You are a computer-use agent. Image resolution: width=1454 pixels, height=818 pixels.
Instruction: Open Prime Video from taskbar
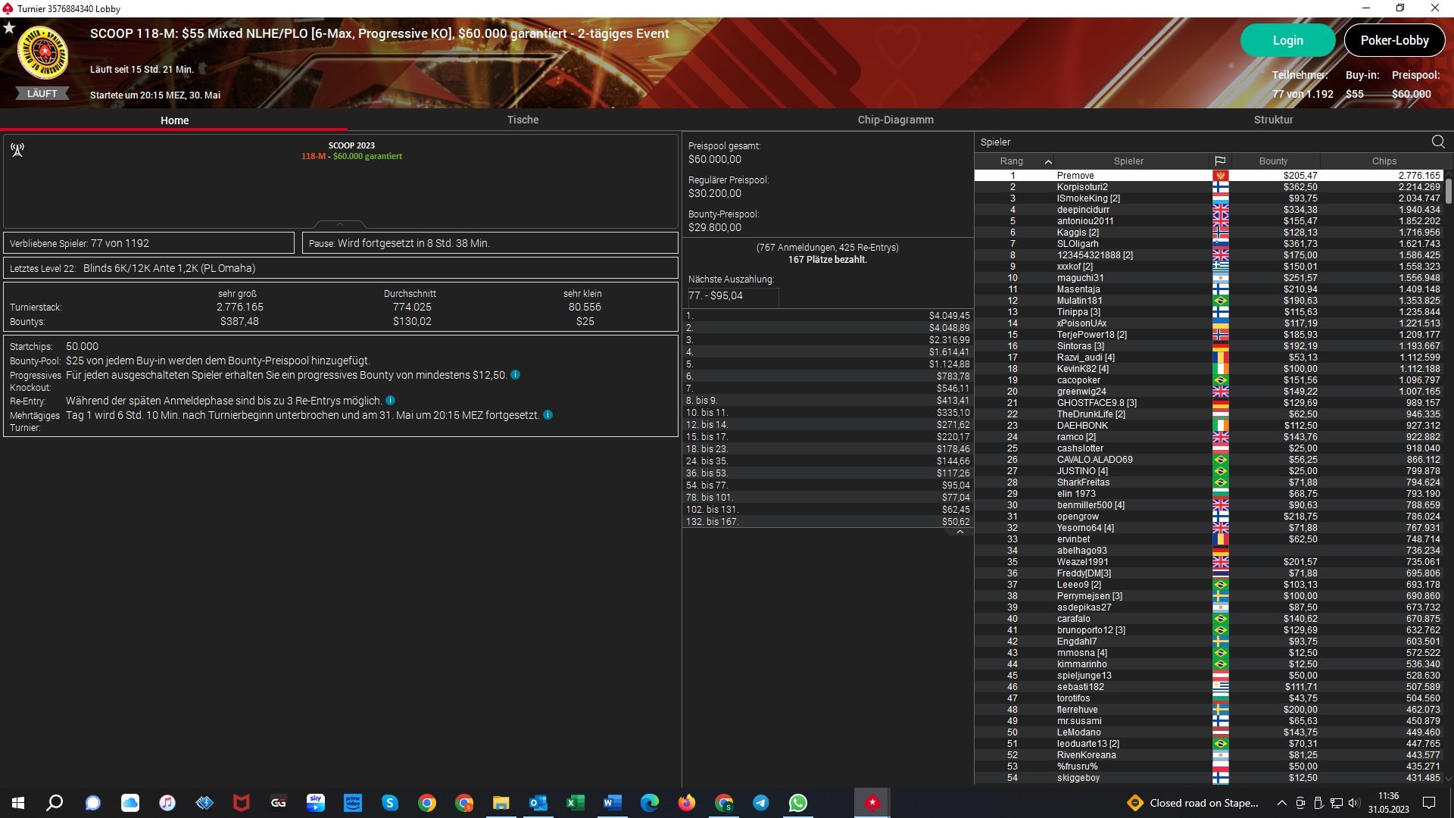coord(352,803)
